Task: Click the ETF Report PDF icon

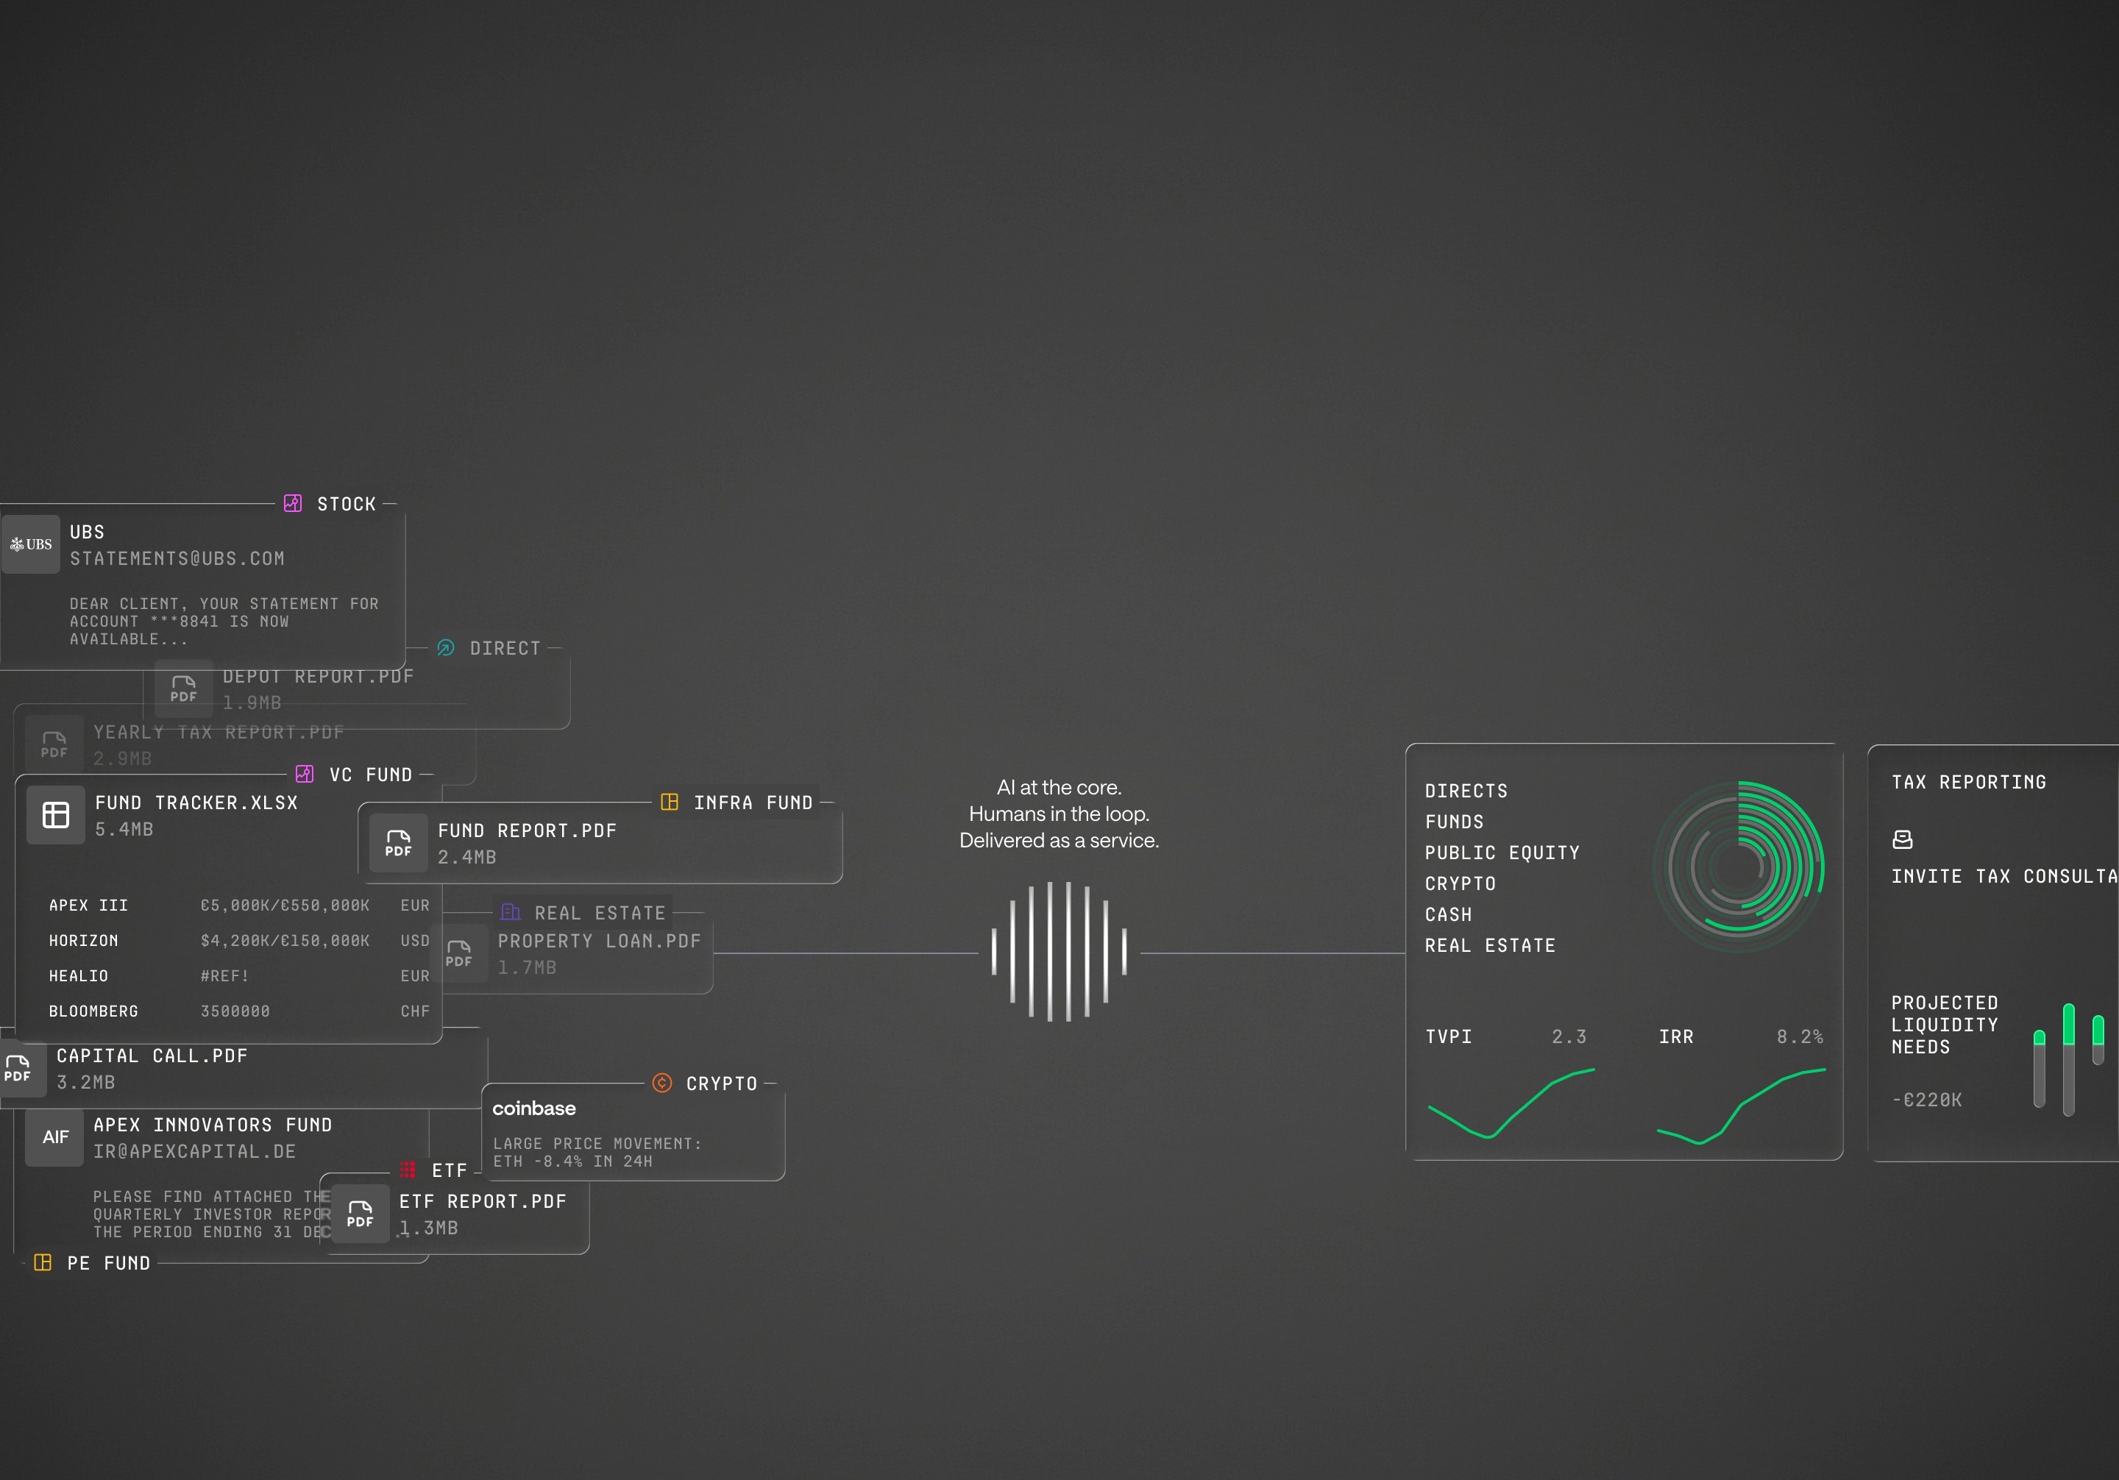Action: (360, 1214)
